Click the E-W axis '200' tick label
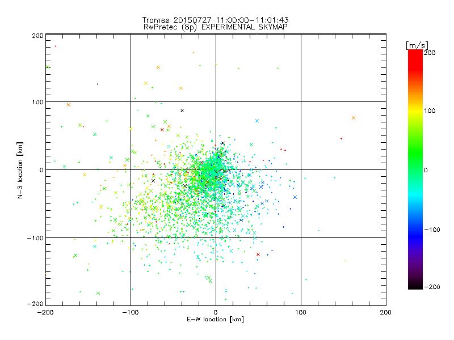This screenshot has width=454, height=340. (386, 312)
